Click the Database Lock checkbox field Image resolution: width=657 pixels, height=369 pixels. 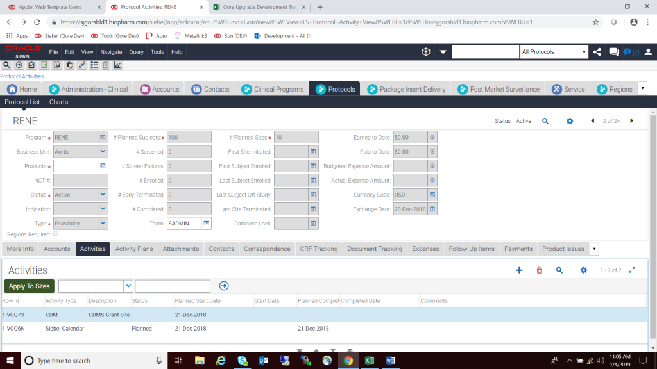pos(295,223)
